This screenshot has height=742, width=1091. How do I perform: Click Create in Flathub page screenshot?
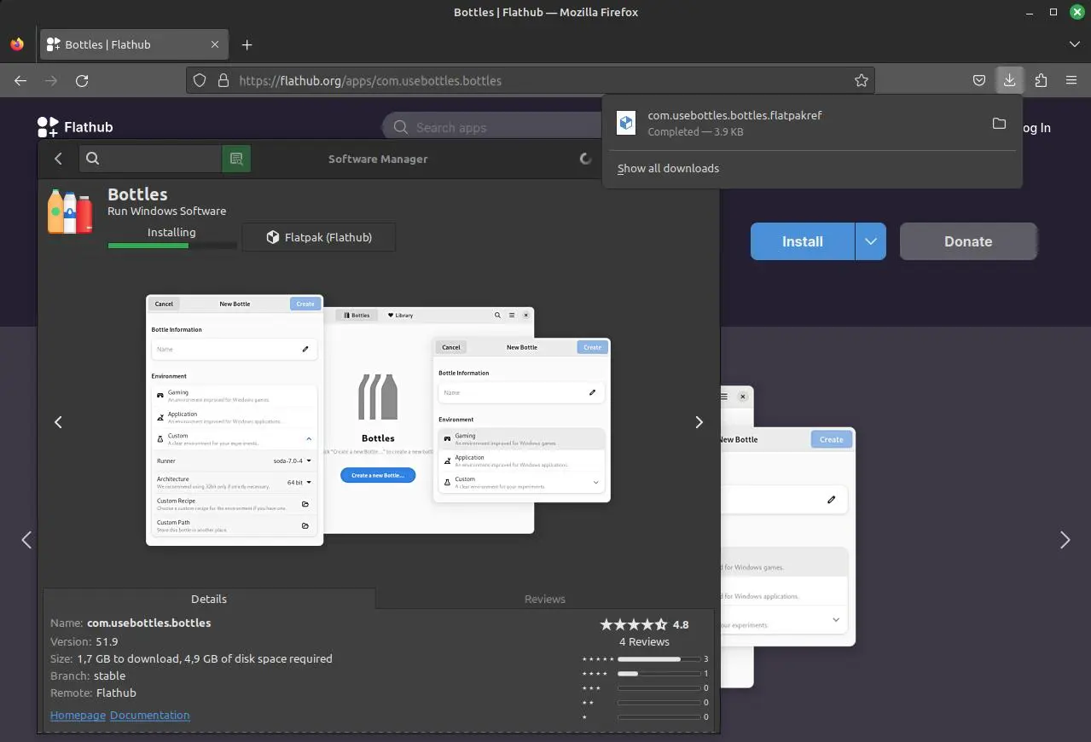click(831, 439)
